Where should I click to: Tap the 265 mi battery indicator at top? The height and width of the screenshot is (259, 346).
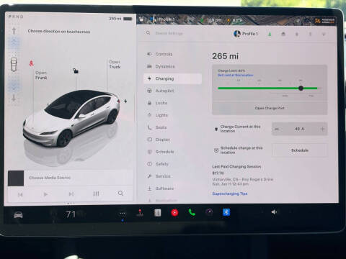pos(120,19)
